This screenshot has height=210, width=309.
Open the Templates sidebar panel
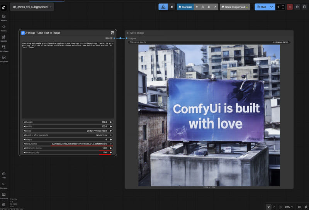(x=3, y=58)
